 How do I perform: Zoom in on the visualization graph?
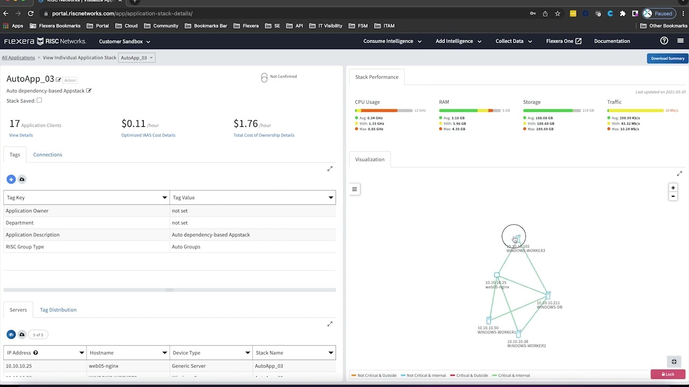pos(673,188)
